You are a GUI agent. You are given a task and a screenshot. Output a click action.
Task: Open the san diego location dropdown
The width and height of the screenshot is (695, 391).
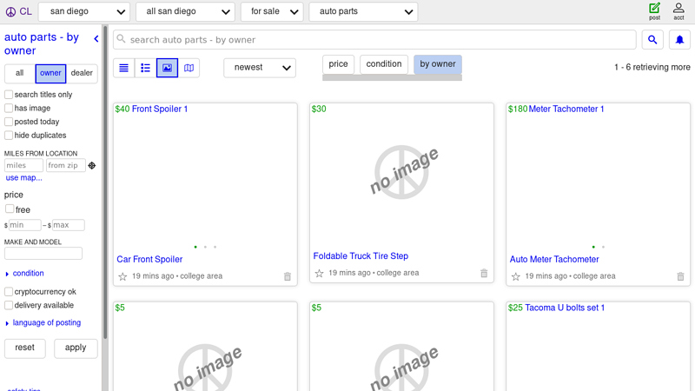point(84,11)
